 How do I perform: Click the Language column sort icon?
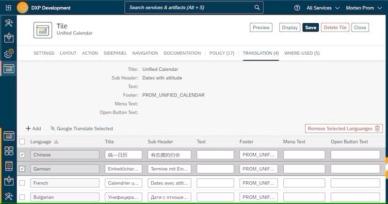click(56, 142)
